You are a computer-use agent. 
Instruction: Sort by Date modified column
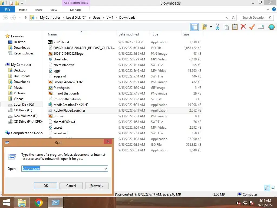(x=128, y=34)
